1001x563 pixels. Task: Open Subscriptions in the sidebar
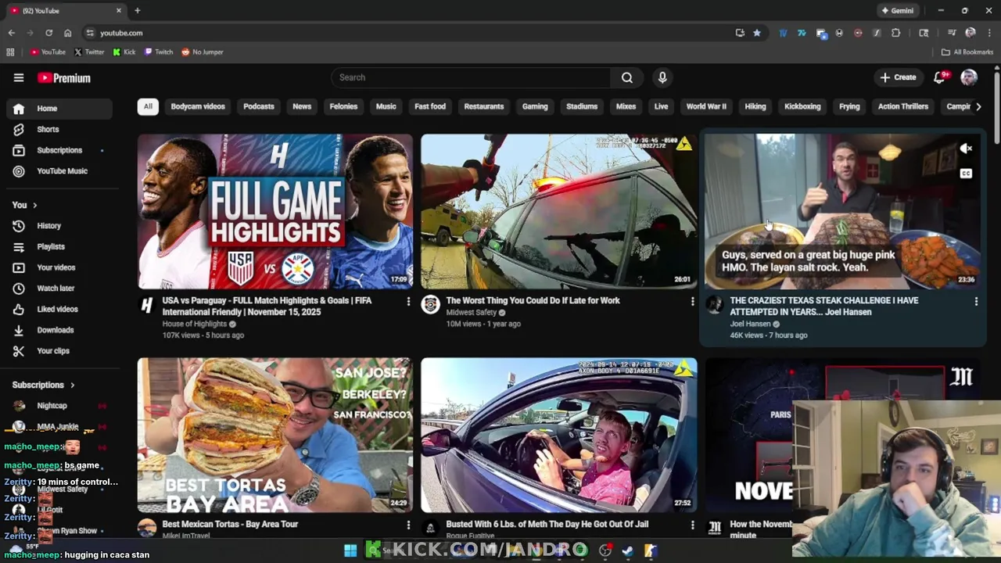58,150
